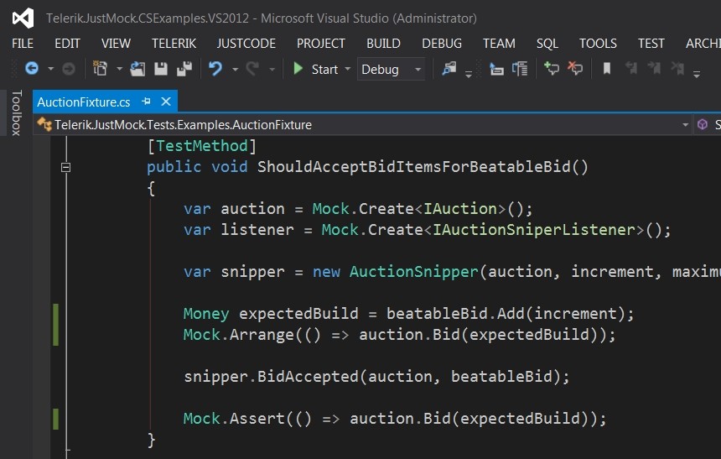Pin the AuctionFixture.cs tab
The width and height of the screenshot is (721, 459).
click(x=146, y=102)
